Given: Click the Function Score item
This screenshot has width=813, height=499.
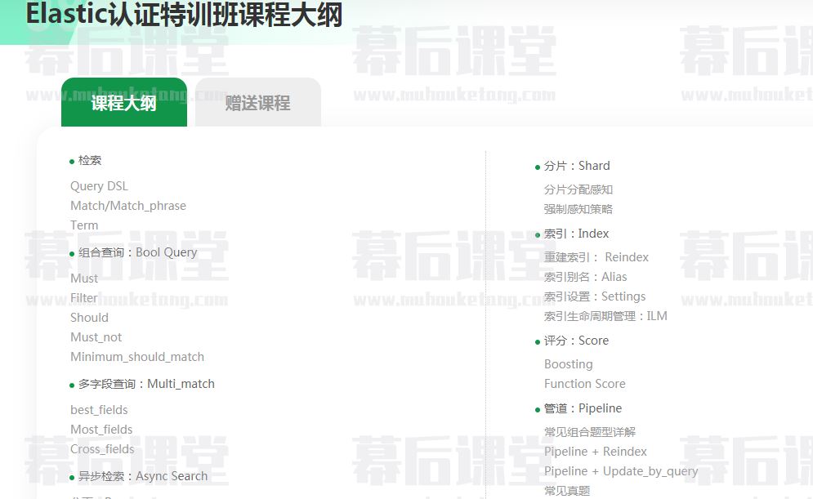Looking at the screenshot, I should 585,384.
